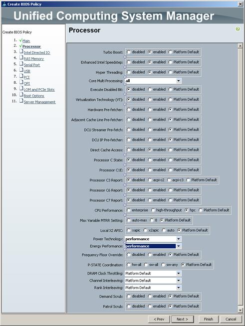Click the Finish button
The height and width of the screenshot is (326, 245).
[x=209, y=319]
